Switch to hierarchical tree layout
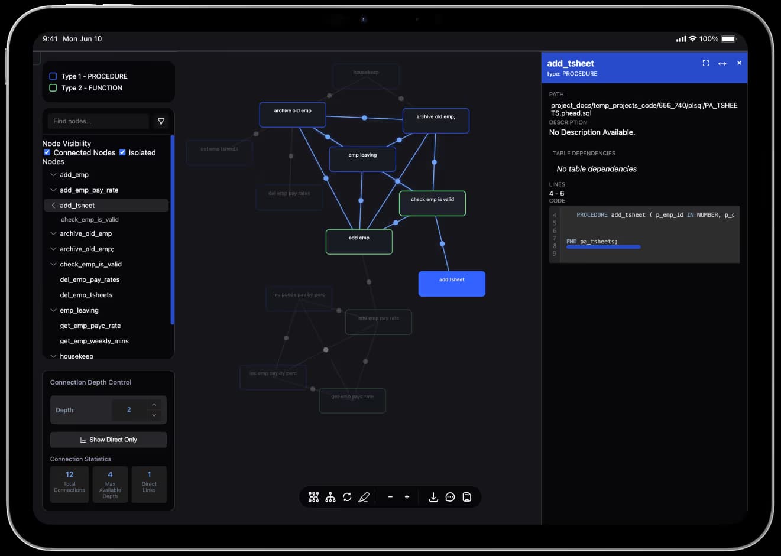 330,497
